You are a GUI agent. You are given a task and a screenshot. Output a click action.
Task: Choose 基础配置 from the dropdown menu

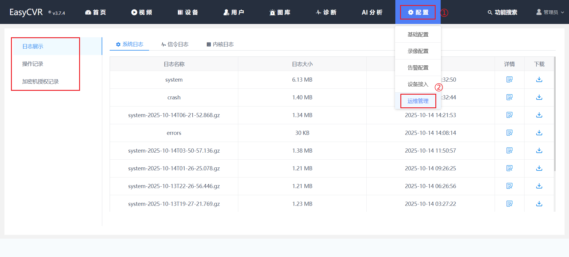click(x=418, y=35)
